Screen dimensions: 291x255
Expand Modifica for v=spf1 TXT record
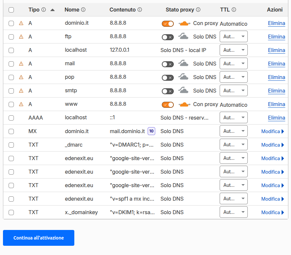coord(273,199)
